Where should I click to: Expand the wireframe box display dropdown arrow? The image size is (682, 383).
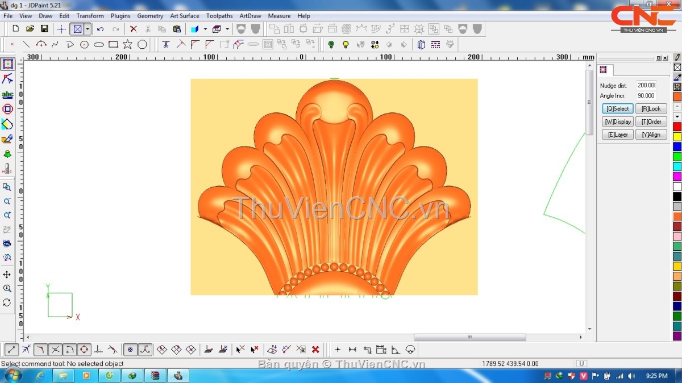[x=227, y=29]
